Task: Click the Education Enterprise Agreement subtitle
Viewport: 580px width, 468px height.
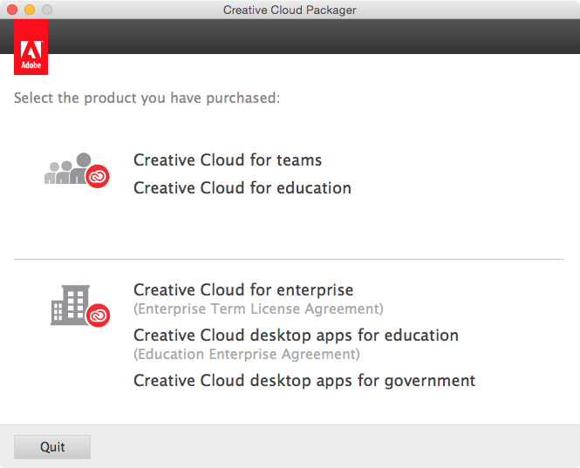Action: pyautogui.click(x=247, y=354)
